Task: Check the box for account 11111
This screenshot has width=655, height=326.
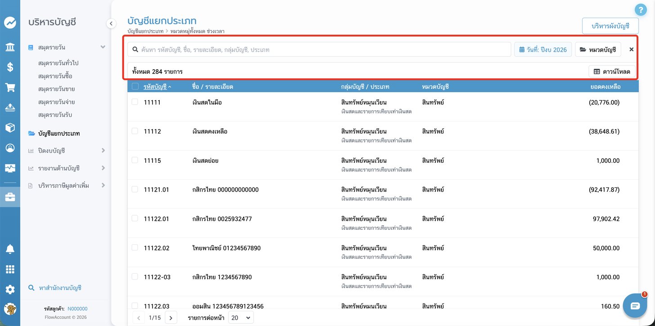Action: point(135,102)
